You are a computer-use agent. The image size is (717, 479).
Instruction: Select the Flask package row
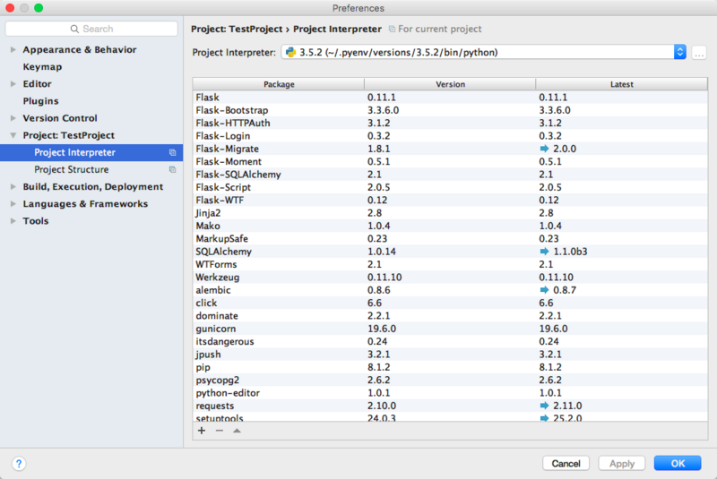(x=450, y=98)
